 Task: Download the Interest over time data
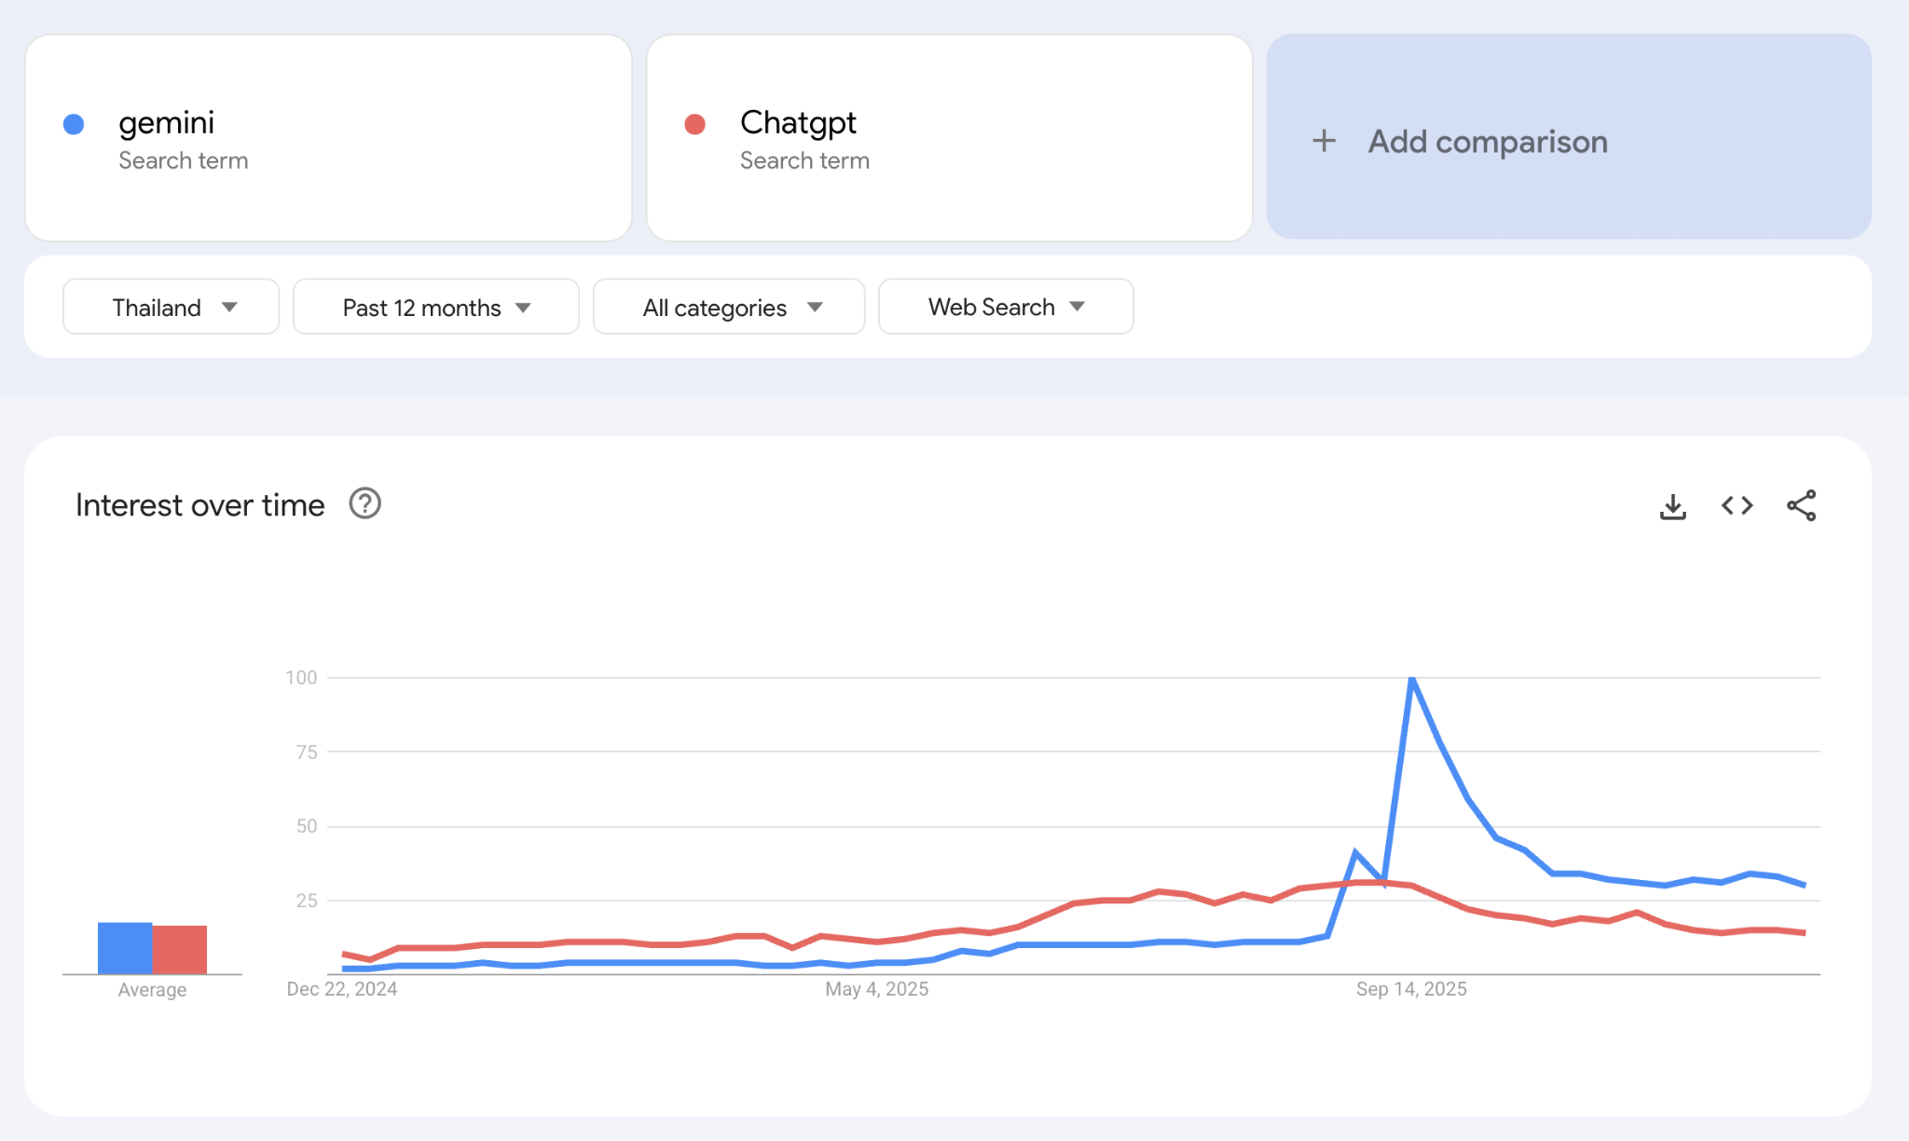(x=1673, y=506)
